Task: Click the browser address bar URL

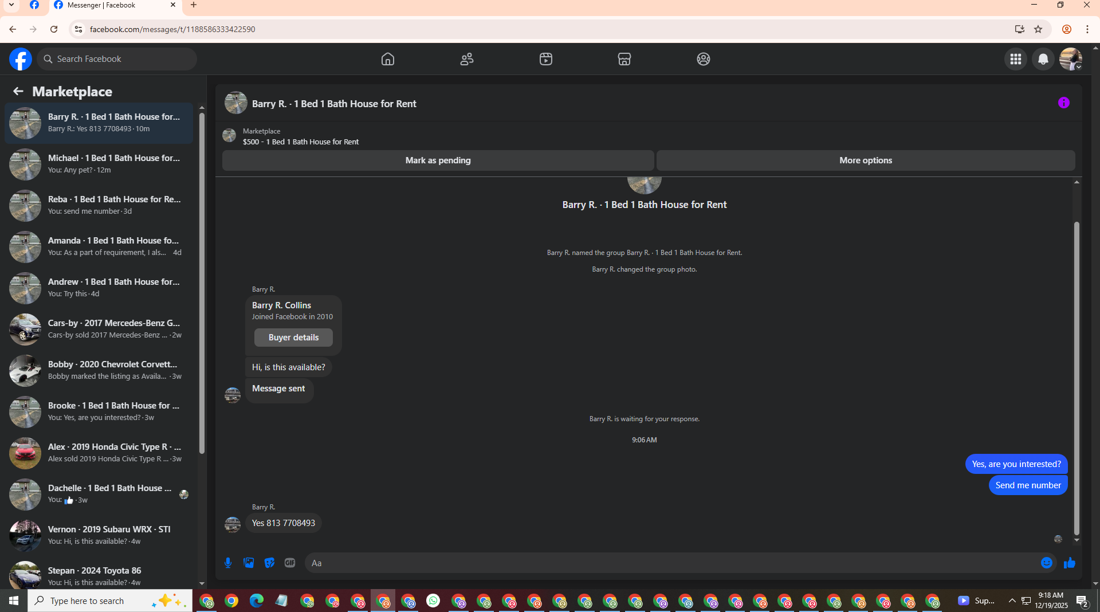Action: (172, 29)
